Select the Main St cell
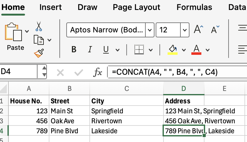The width and height of the screenshot is (247, 142). click(69, 111)
